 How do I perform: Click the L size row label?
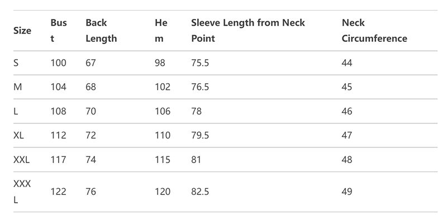click(x=16, y=111)
